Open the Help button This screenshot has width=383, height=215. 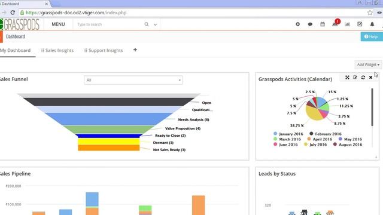tap(371, 36)
